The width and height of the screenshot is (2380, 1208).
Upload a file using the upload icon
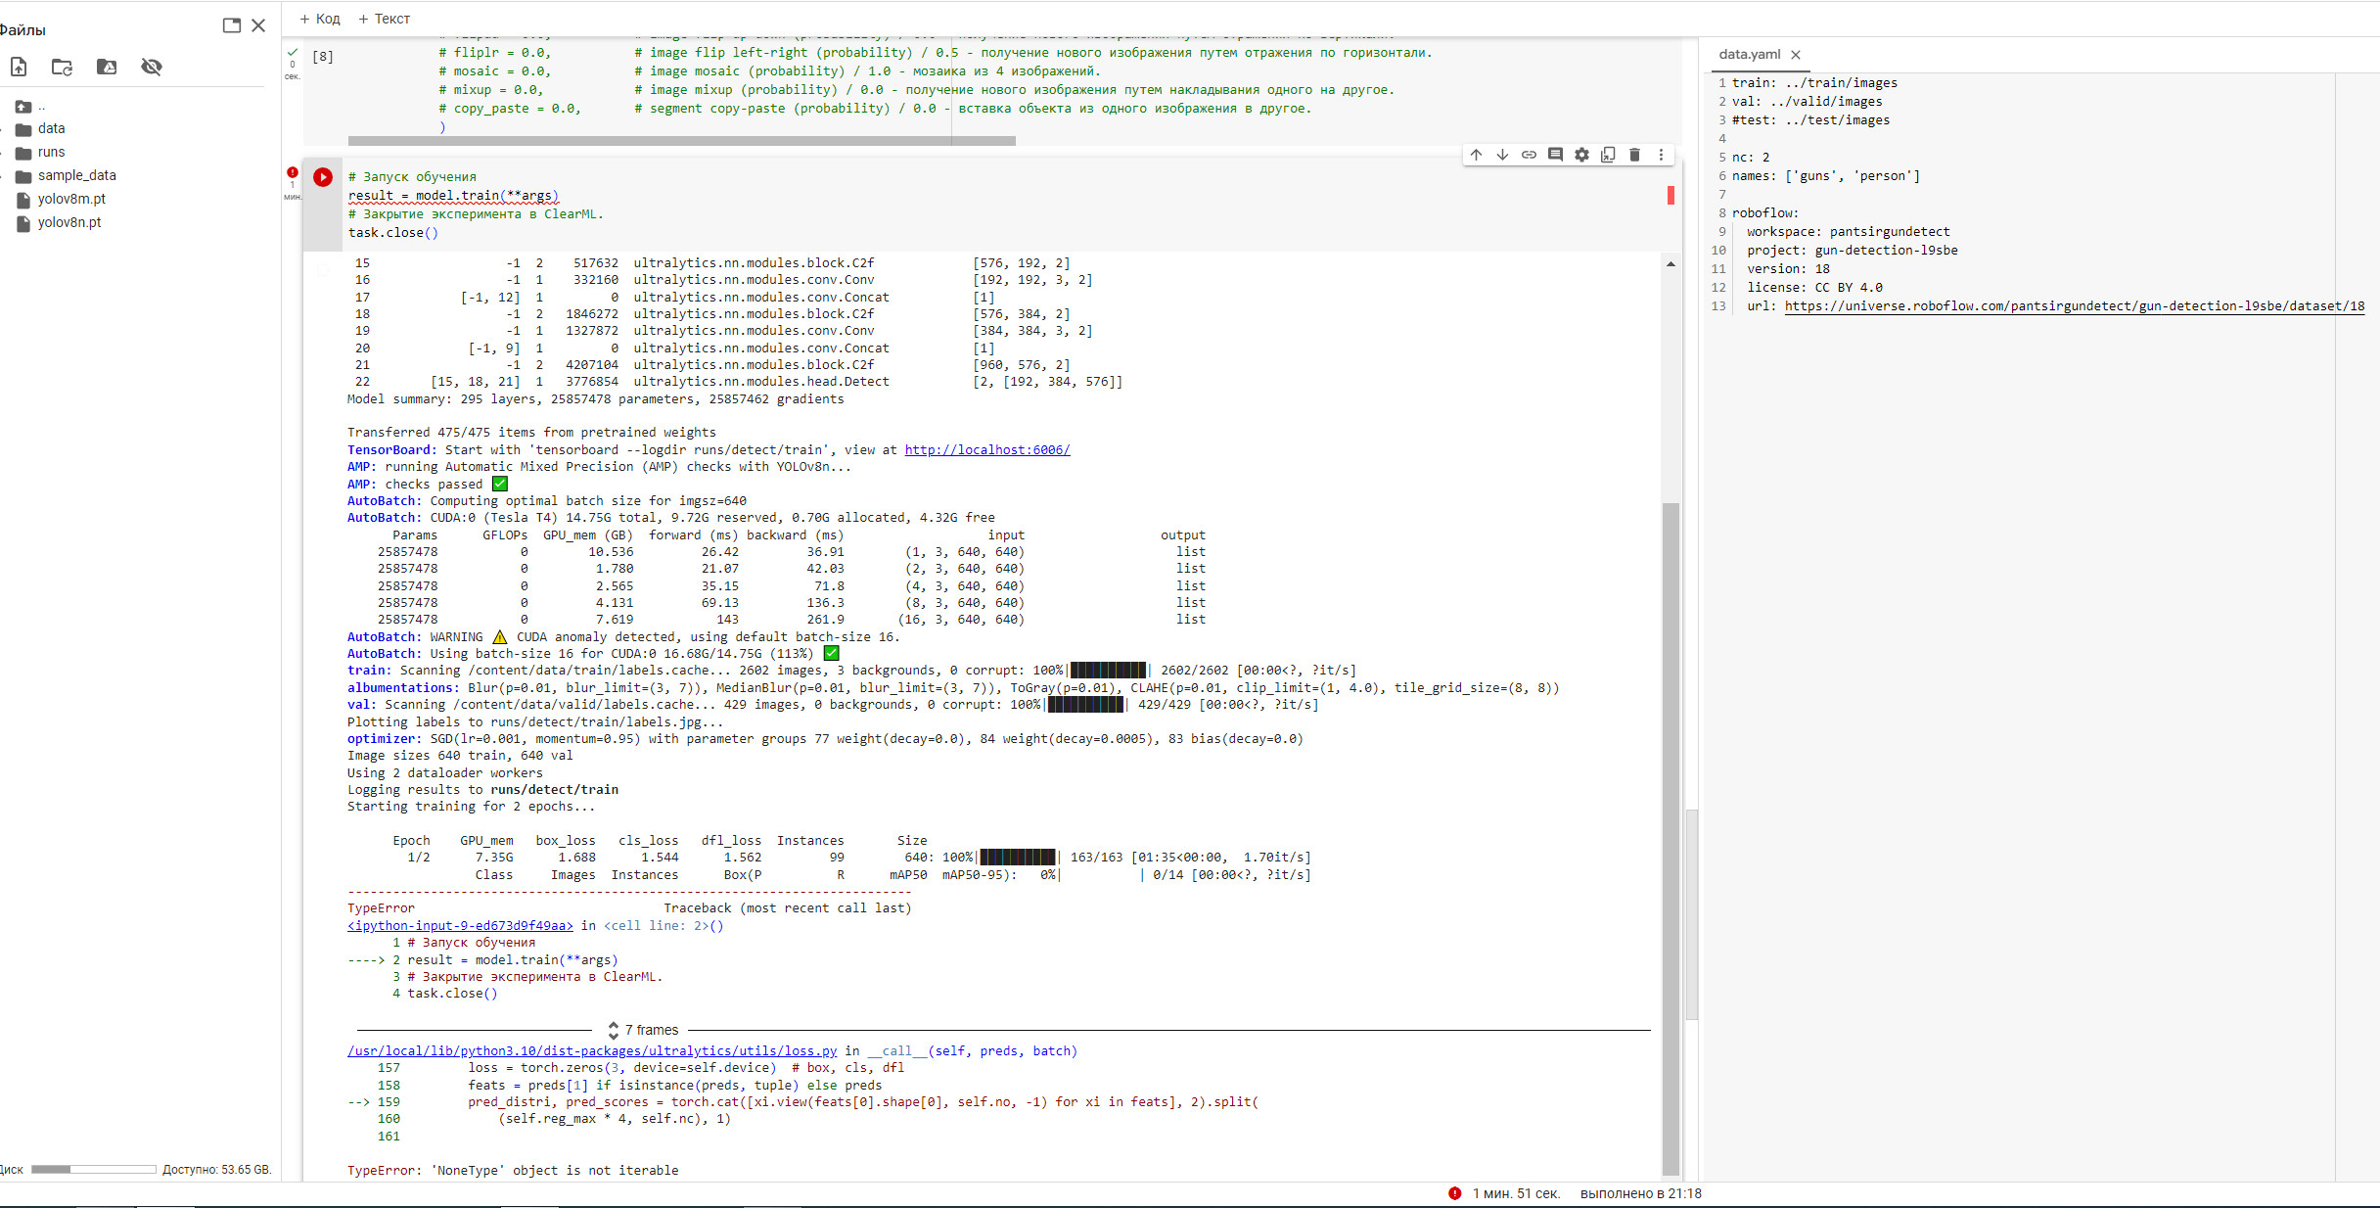tap(18, 67)
